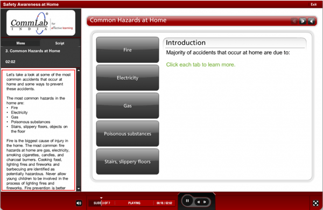This screenshot has height=210, width=323.
Task: Open the Fire hazard tab
Action: tap(128, 50)
